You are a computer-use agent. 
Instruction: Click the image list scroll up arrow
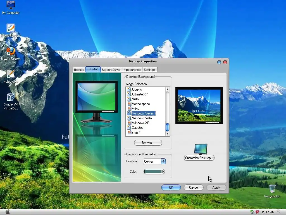[167, 89]
